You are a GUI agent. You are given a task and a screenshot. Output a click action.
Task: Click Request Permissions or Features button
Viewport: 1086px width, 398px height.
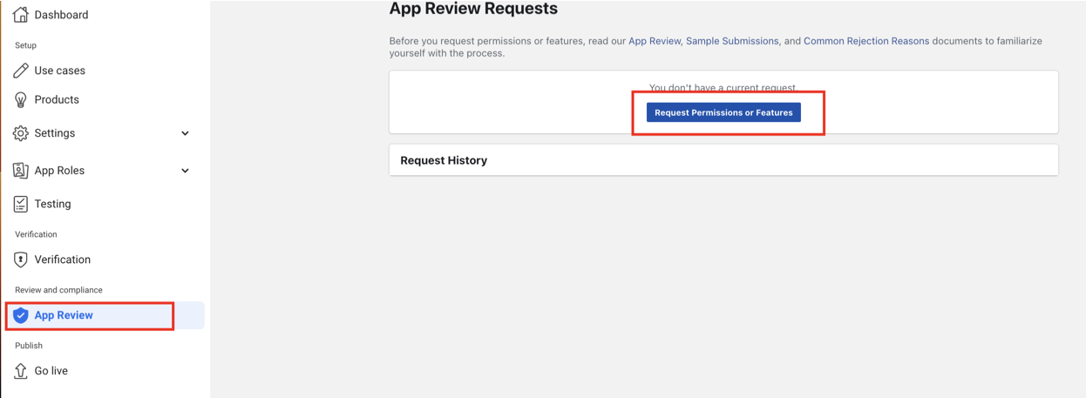pos(723,112)
